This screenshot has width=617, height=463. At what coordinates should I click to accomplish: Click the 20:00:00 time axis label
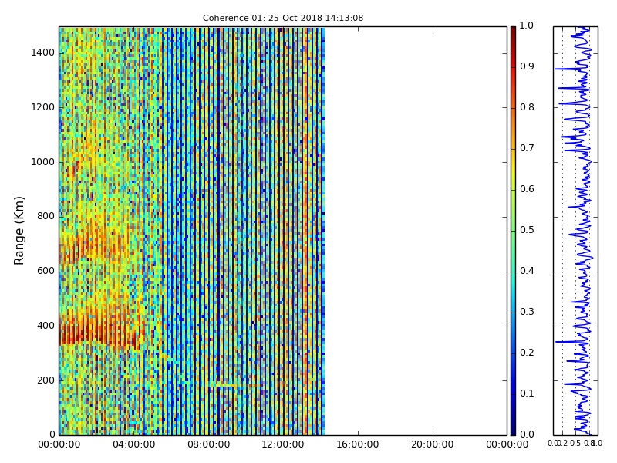pyautogui.click(x=433, y=444)
